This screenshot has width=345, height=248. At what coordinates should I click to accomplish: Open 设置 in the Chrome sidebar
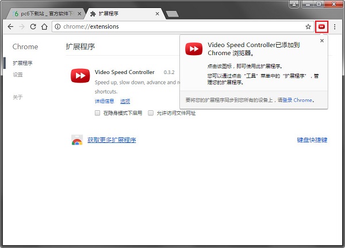click(x=18, y=75)
